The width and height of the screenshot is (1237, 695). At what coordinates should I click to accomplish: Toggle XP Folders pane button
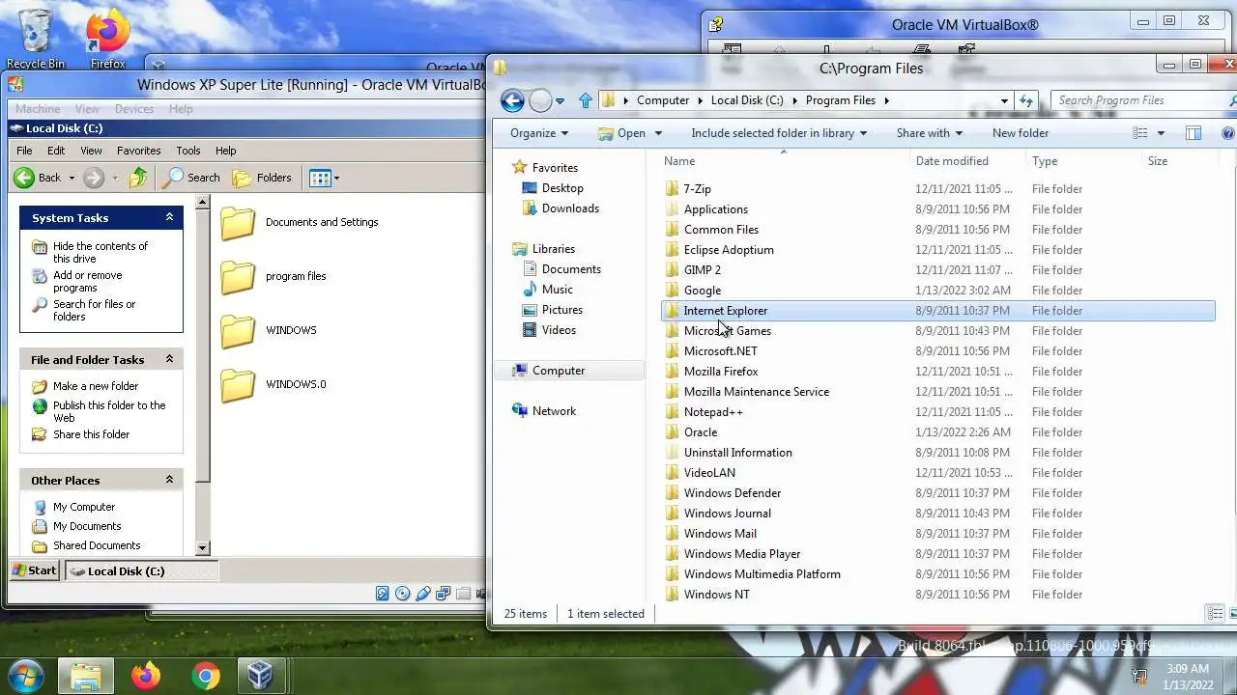(263, 178)
